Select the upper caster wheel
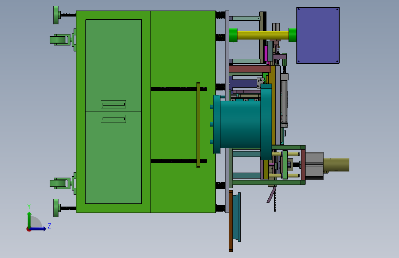The image size is (399, 258). pos(59,40)
